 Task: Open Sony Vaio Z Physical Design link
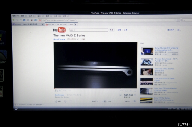(x=165, y=89)
